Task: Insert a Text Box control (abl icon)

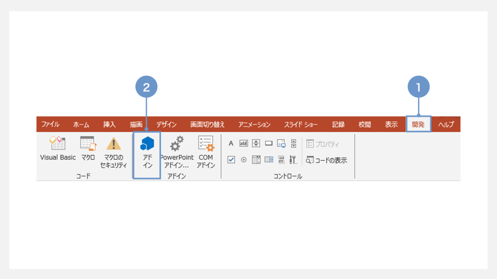Action: click(243, 143)
